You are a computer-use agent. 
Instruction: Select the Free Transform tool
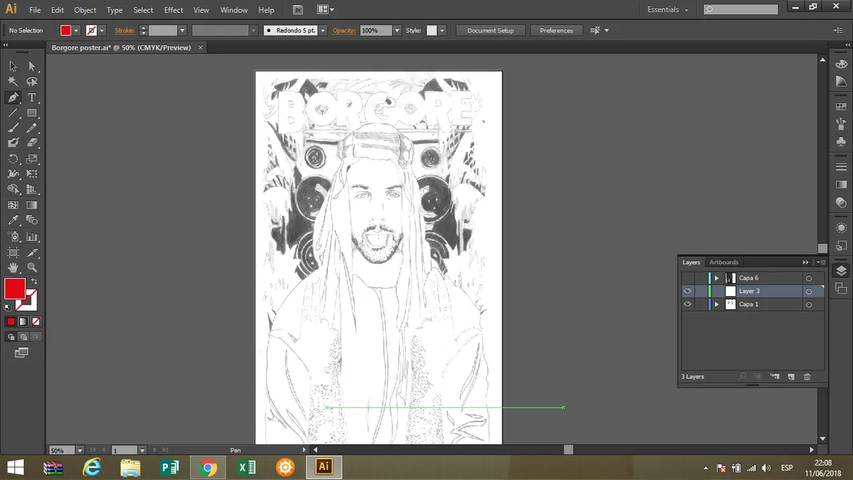[x=31, y=174]
